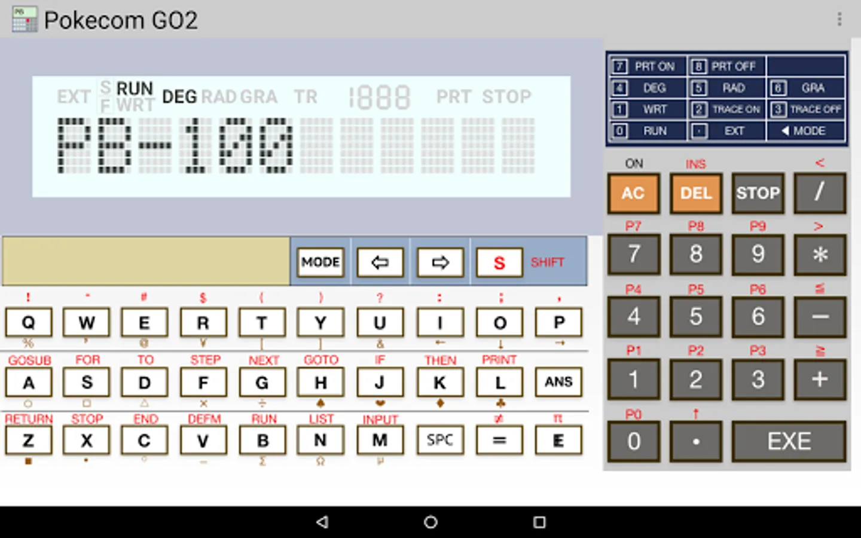The width and height of the screenshot is (861, 538).
Task: Tap the LCD display showing PB-100
Action: [301, 137]
